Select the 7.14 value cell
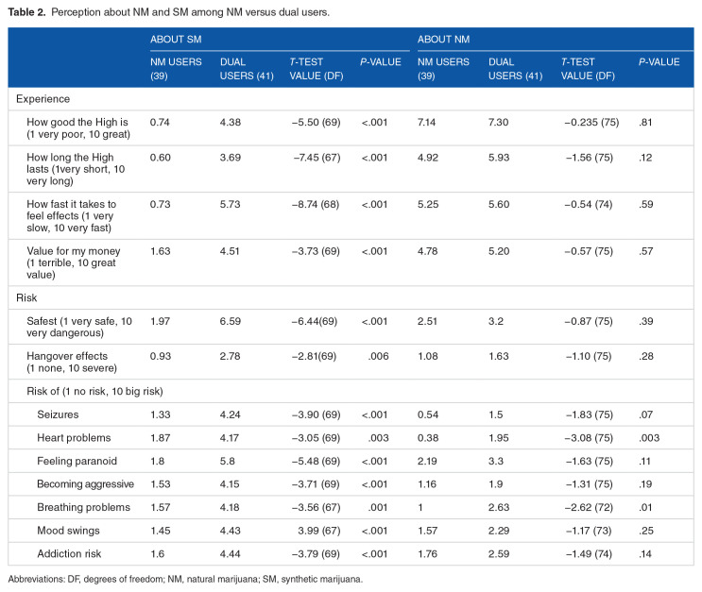Screen dimensions: 702x592 427,123
